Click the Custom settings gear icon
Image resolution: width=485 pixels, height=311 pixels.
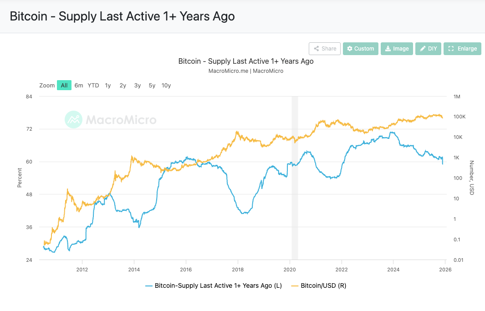coord(350,49)
